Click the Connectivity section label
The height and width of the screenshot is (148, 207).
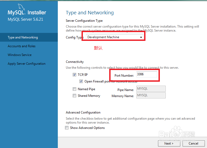click(75, 62)
